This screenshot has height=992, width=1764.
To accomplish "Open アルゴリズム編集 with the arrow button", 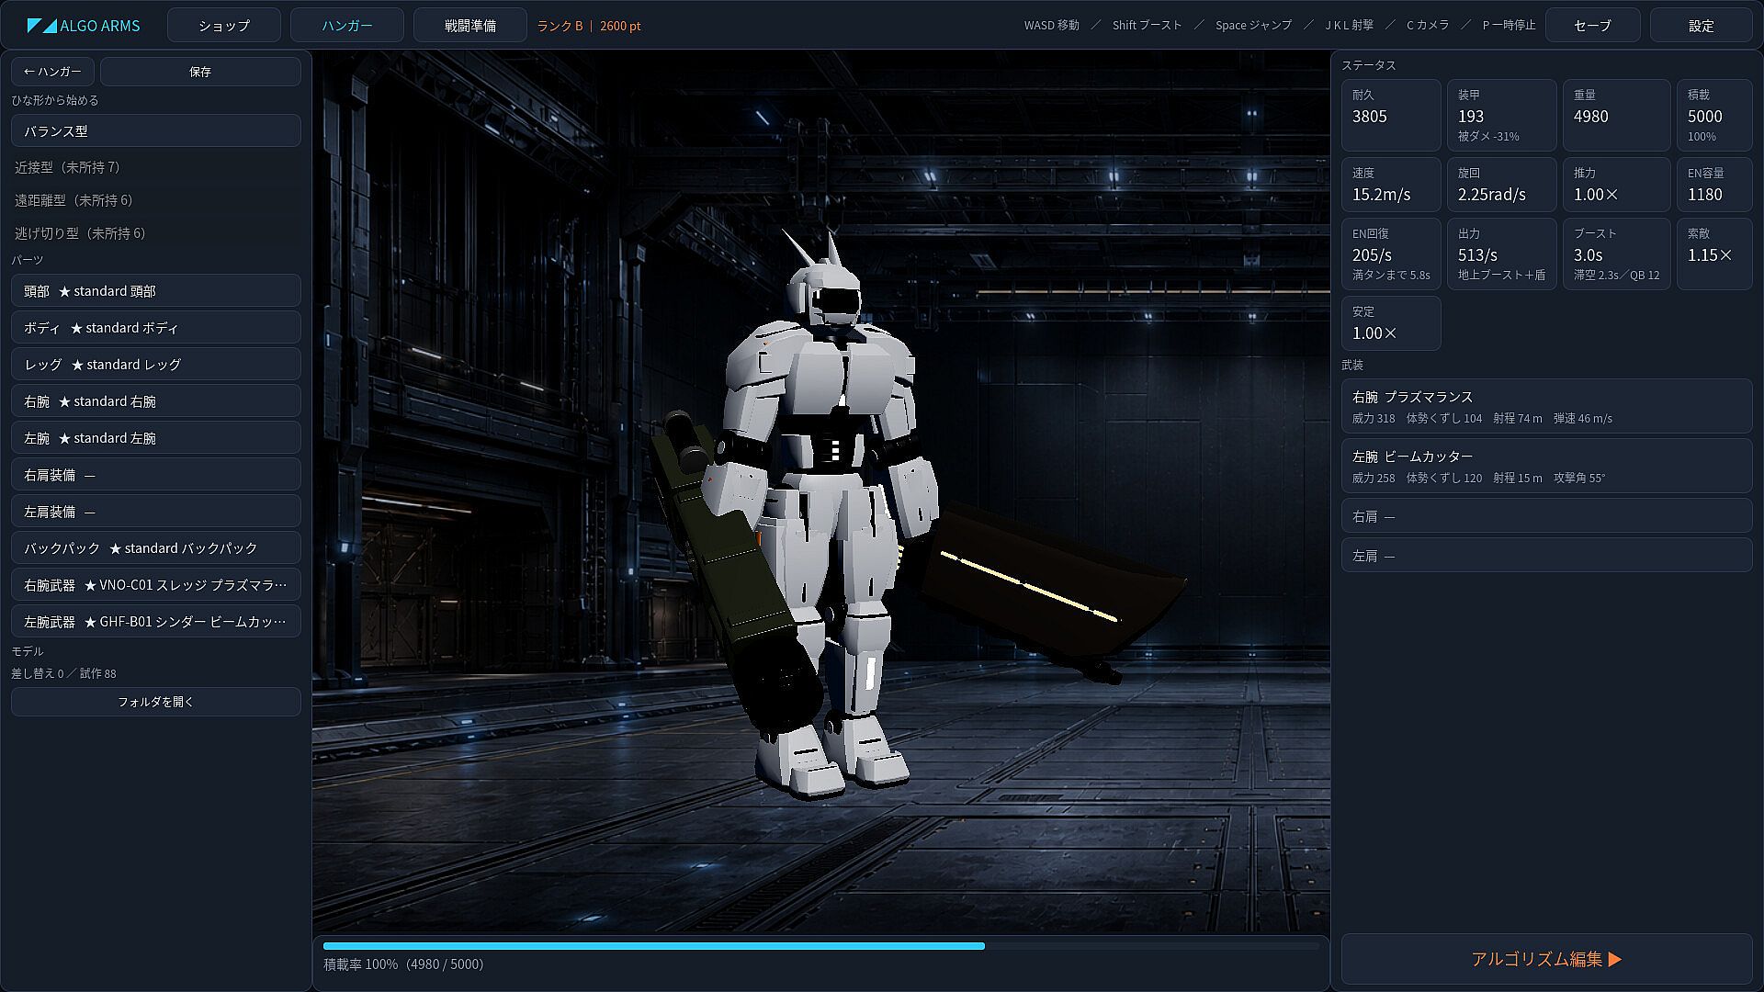I will coord(1547,959).
